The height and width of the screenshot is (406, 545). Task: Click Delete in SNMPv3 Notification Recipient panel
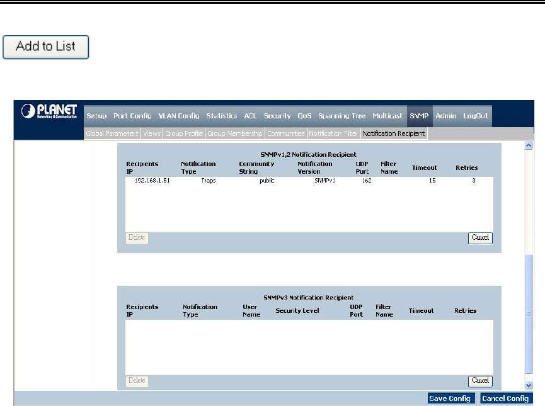pyautogui.click(x=137, y=381)
